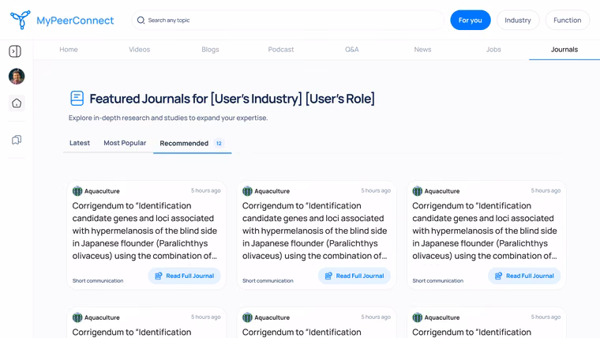
Task: Open the user profile avatar
Action: 17,76
